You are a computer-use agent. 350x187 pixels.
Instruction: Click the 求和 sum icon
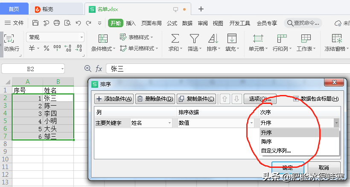175,39
